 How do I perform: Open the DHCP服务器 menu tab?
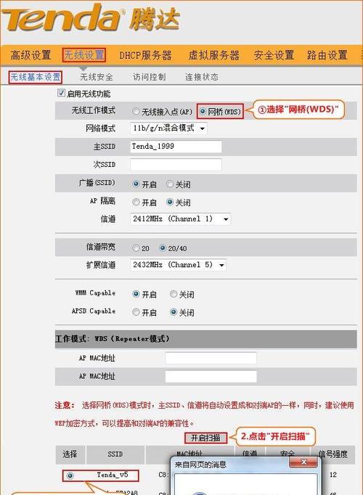click(145, 55)
